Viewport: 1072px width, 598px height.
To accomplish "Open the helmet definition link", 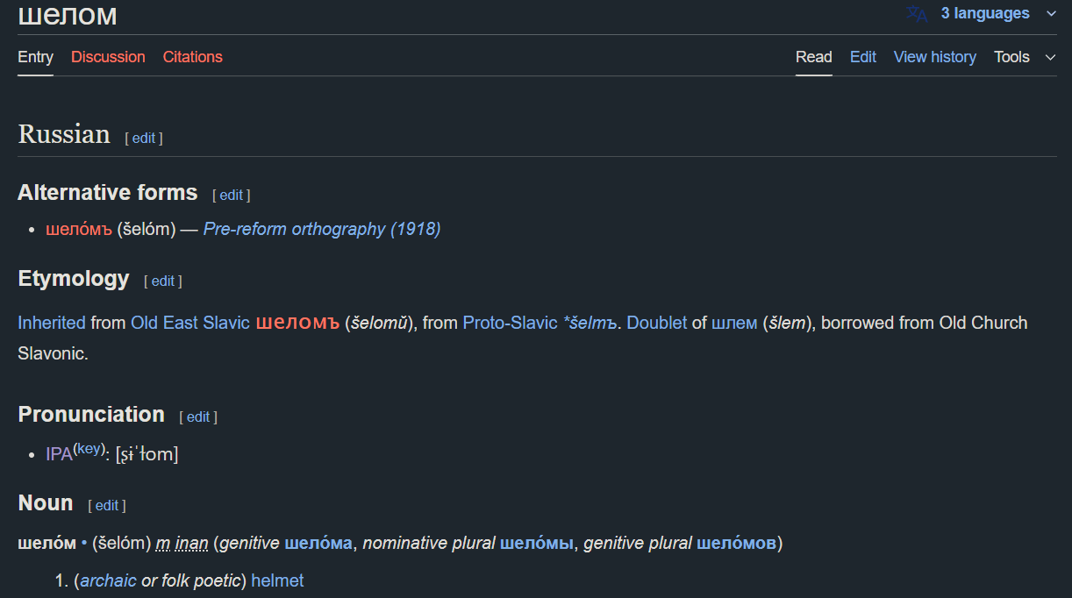I will pos(277,580).
